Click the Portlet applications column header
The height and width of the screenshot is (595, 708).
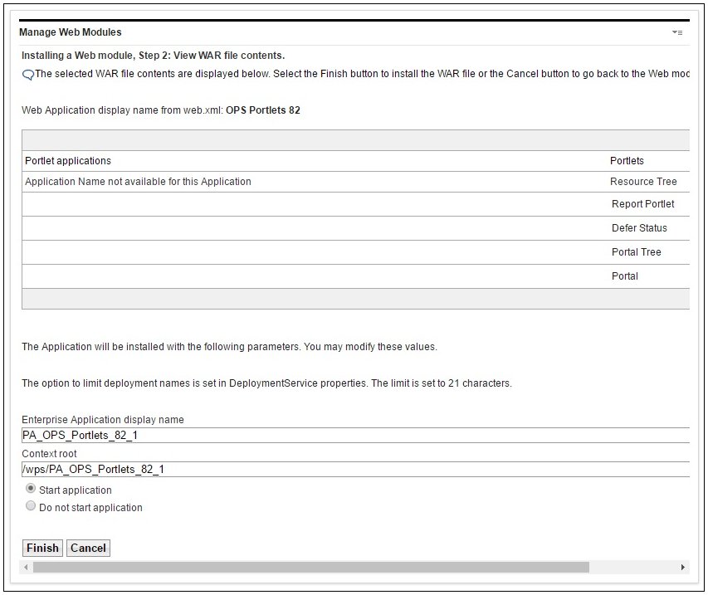coord(68,161)
